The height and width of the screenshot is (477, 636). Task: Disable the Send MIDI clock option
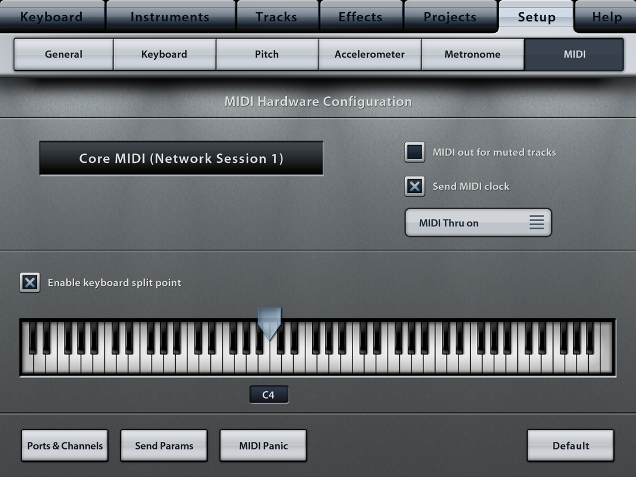[414, 186]
